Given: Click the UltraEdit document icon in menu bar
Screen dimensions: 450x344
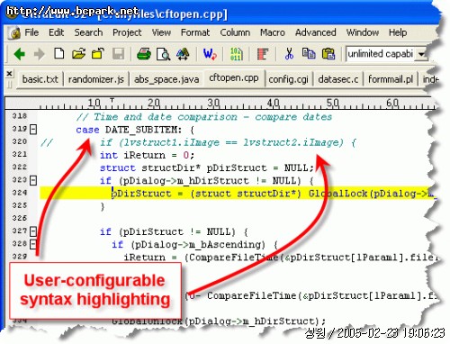Looking at the screenshot, I should coord(13,32).
